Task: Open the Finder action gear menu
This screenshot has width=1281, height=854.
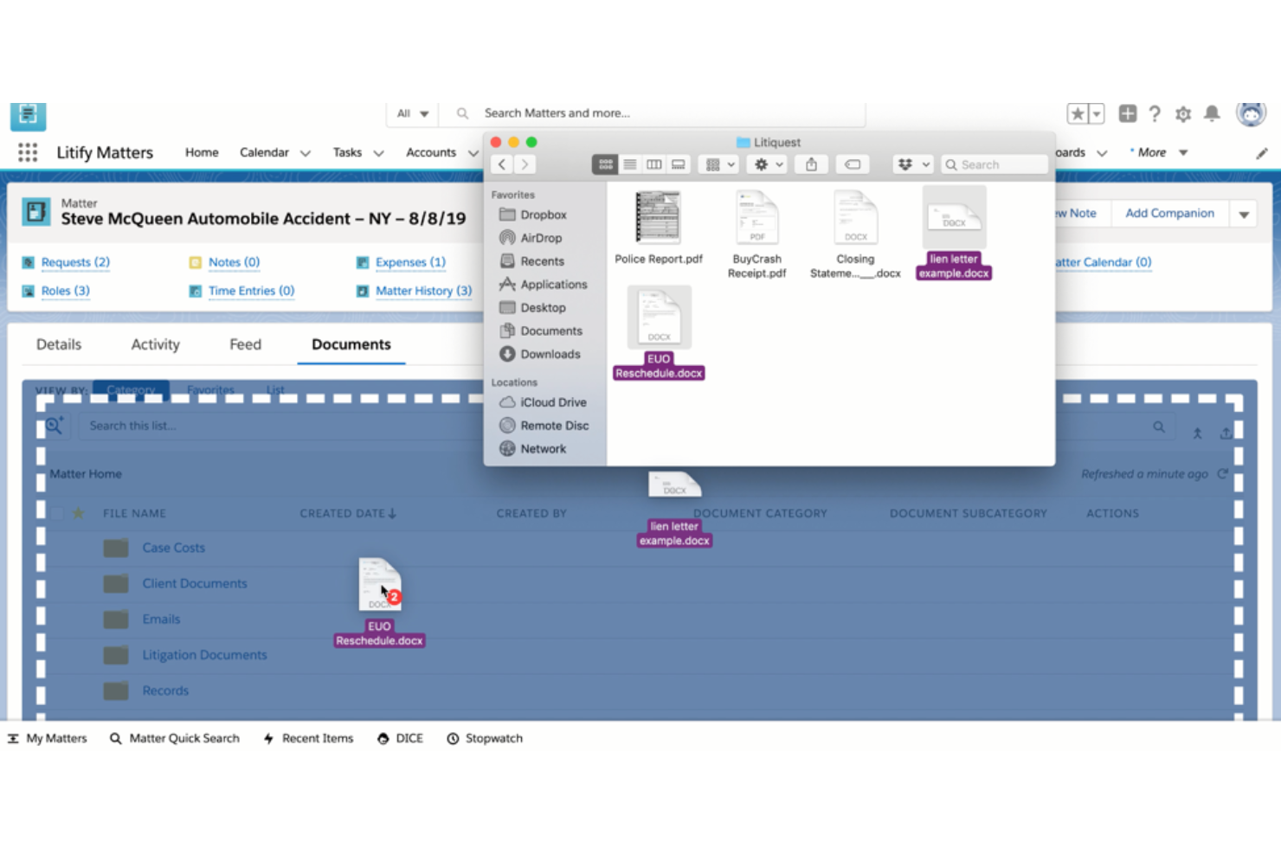Action: point(769,164)
